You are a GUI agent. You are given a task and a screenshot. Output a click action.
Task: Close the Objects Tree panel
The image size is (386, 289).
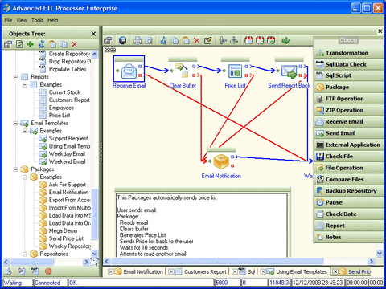(x=93, y=34)
